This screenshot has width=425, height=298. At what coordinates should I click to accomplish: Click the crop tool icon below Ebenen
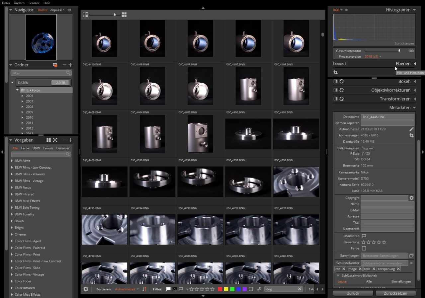coord(336,72)
